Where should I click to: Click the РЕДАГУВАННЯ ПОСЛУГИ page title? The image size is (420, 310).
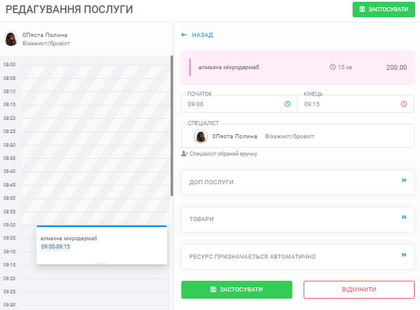69,10
